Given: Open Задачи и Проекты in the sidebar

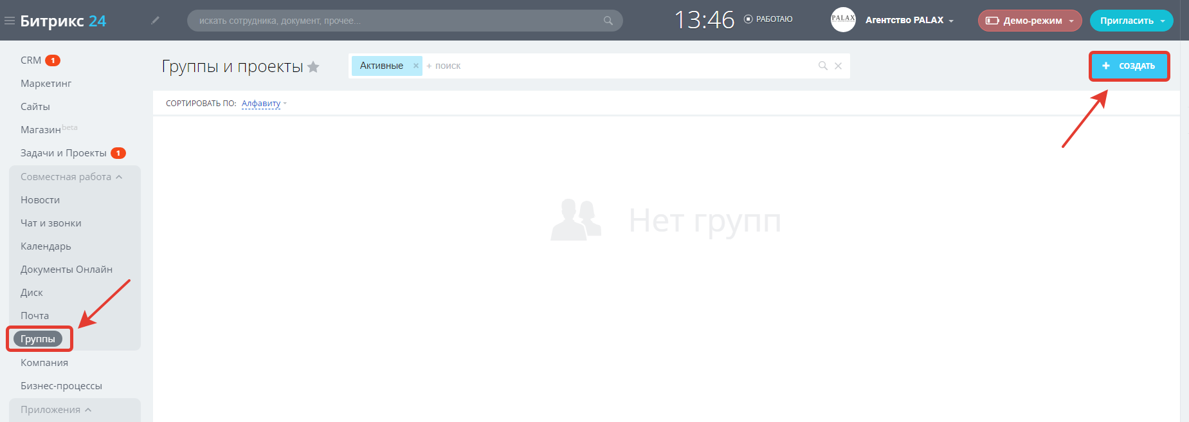Looking at the screenshot, I should point(64,153).
